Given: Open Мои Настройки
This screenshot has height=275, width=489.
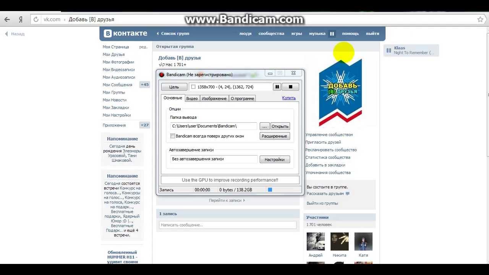Looking at the screenshot, I should pos(117,115).
